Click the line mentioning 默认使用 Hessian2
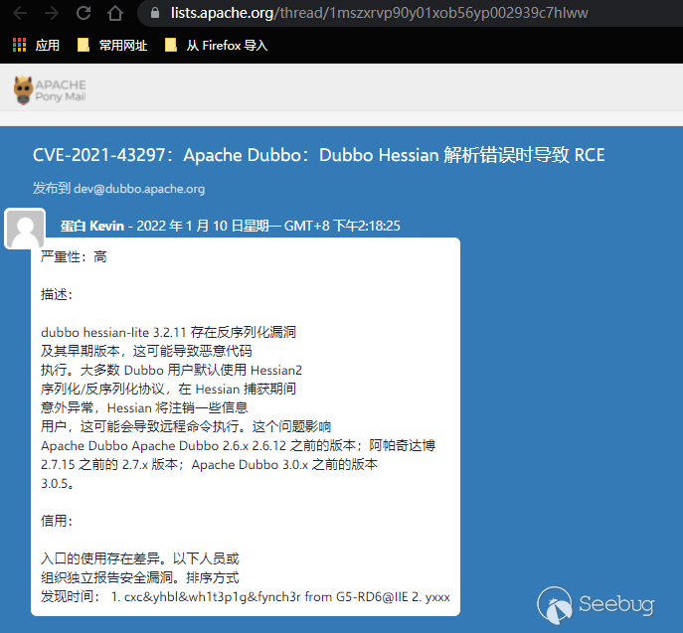Viewport: 683px width, 633px height. 172,370
